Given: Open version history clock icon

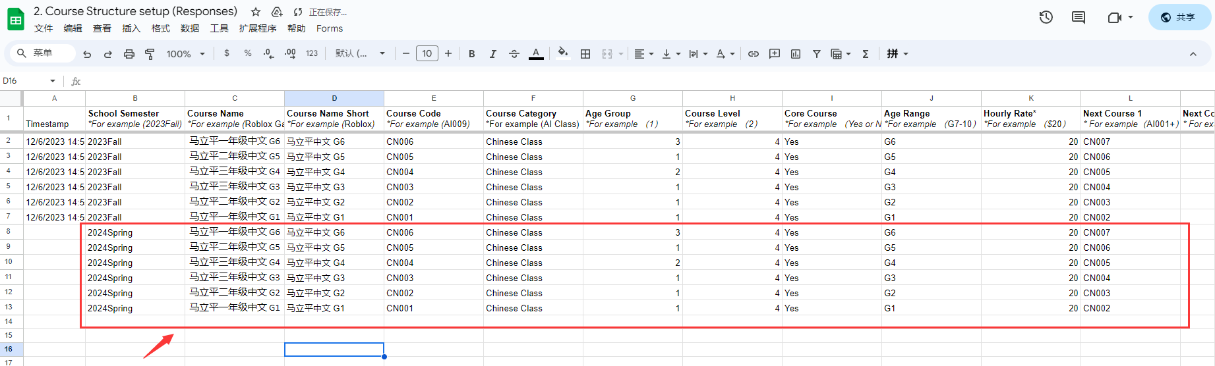Looking at the screenshot, I should pyautogui.click(x=1046, y=18).
